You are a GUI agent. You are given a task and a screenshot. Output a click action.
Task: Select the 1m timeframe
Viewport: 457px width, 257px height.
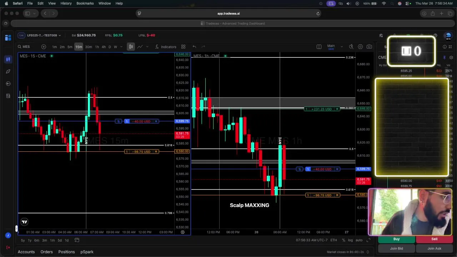point(54,47)
